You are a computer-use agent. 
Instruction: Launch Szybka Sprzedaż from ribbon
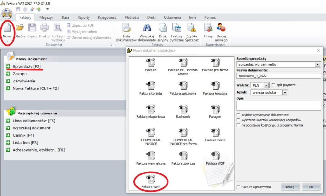click(x=192, y=29)
